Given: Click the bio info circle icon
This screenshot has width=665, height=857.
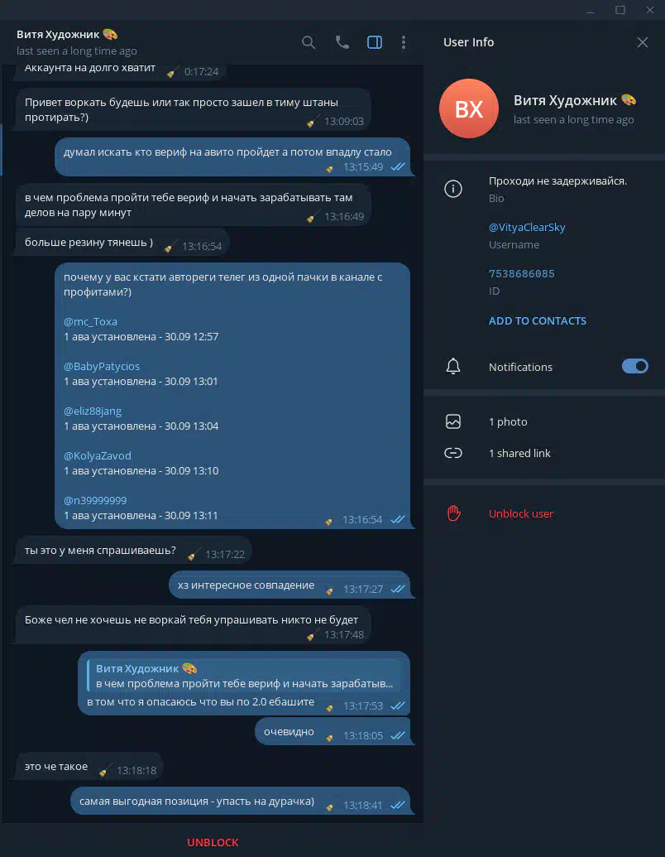Looking at the screenshot, I should (453, 189).
